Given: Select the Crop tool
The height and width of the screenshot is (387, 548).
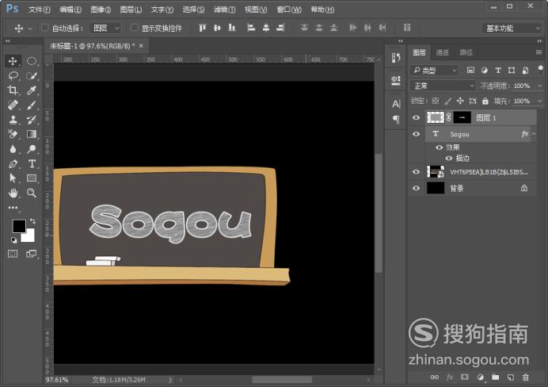Looking at the screenshot, I should (13, 90).
